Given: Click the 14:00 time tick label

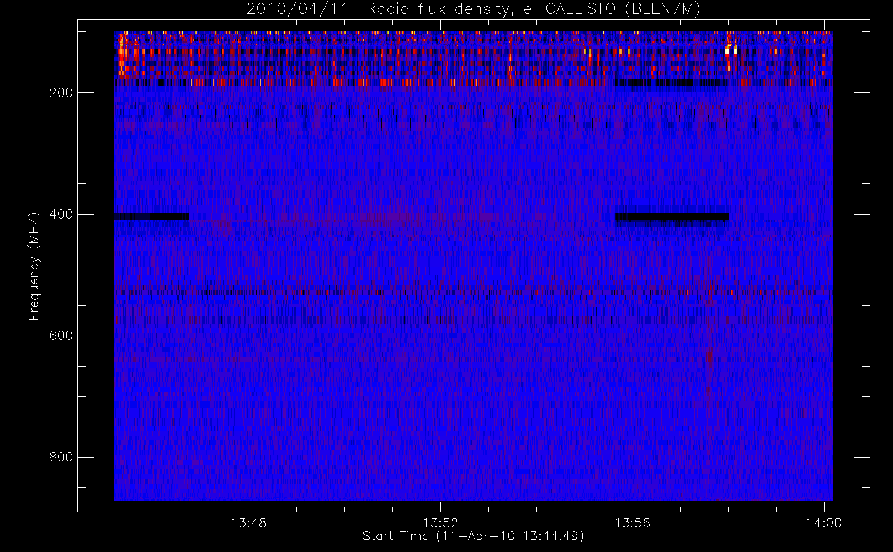Looking at the screenshot, I should point(824,523).
